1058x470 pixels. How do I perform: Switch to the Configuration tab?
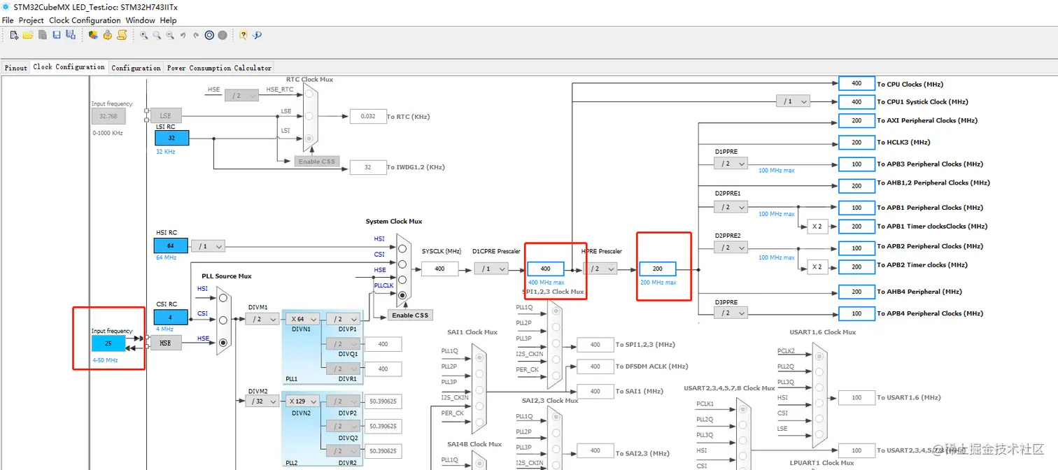coord(136,68)
